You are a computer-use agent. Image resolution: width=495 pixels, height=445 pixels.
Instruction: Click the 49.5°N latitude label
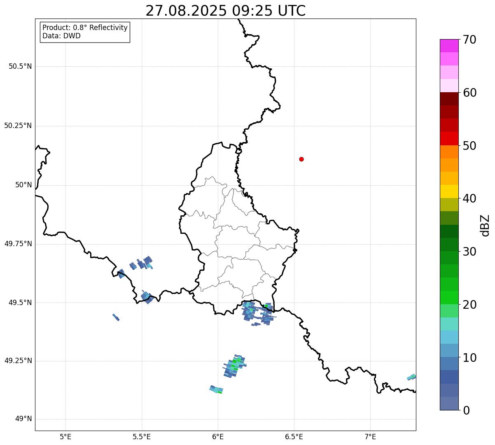pos(20,303)
